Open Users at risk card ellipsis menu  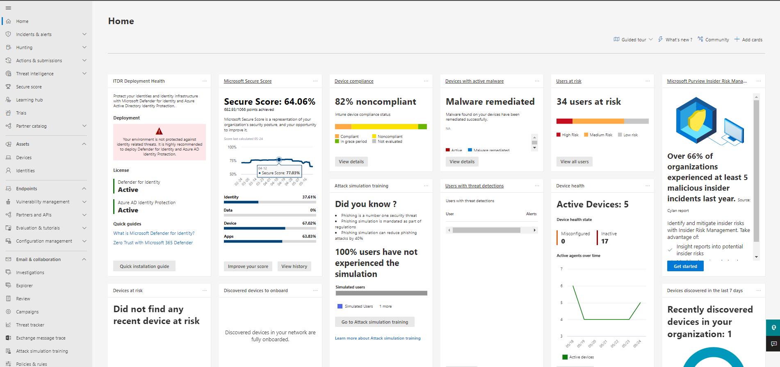(x=648, y=81)
